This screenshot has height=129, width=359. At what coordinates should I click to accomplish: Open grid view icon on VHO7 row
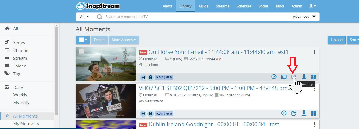(314, 113)
